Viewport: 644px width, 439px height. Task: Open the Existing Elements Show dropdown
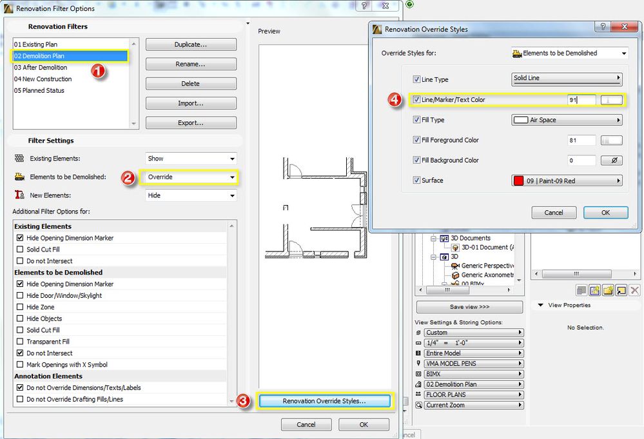pos(191,159)
